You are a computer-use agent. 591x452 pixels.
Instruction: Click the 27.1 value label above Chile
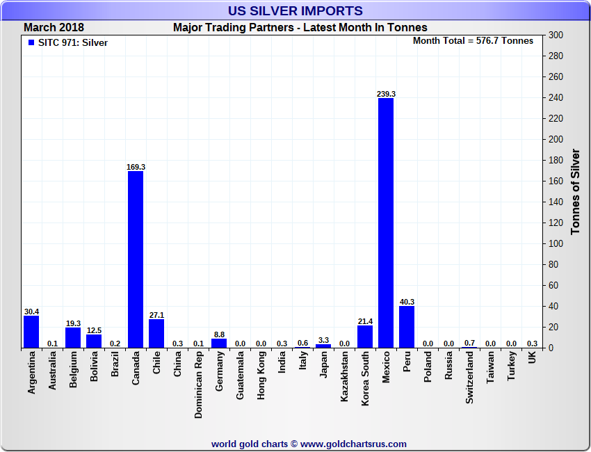click(156, 315)
